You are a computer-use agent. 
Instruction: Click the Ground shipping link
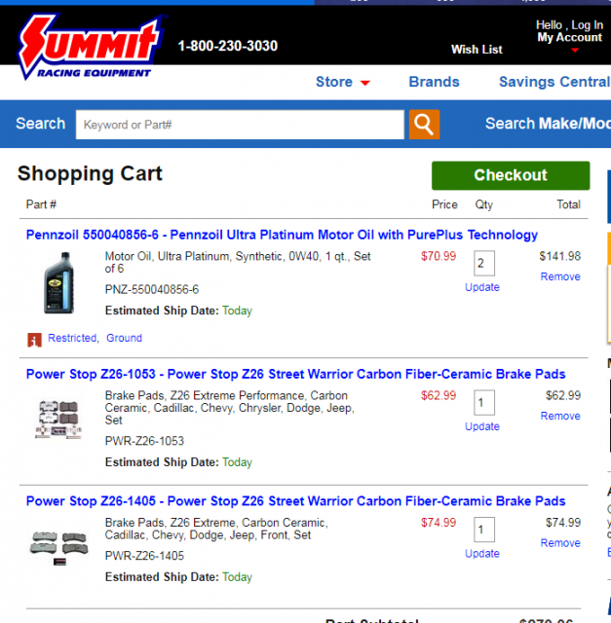124,338
